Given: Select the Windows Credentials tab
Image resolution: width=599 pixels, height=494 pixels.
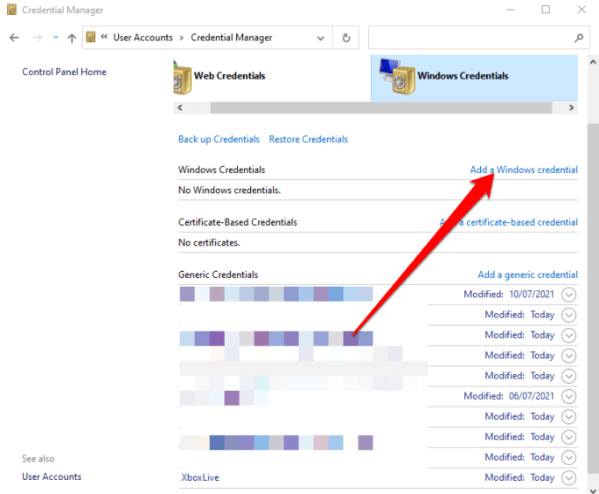Looking at the screenshot, I should click(474, 77).
